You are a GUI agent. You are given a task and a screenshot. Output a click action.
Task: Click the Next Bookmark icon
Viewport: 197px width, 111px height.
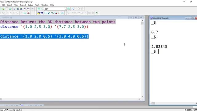[x=76, y=9]
